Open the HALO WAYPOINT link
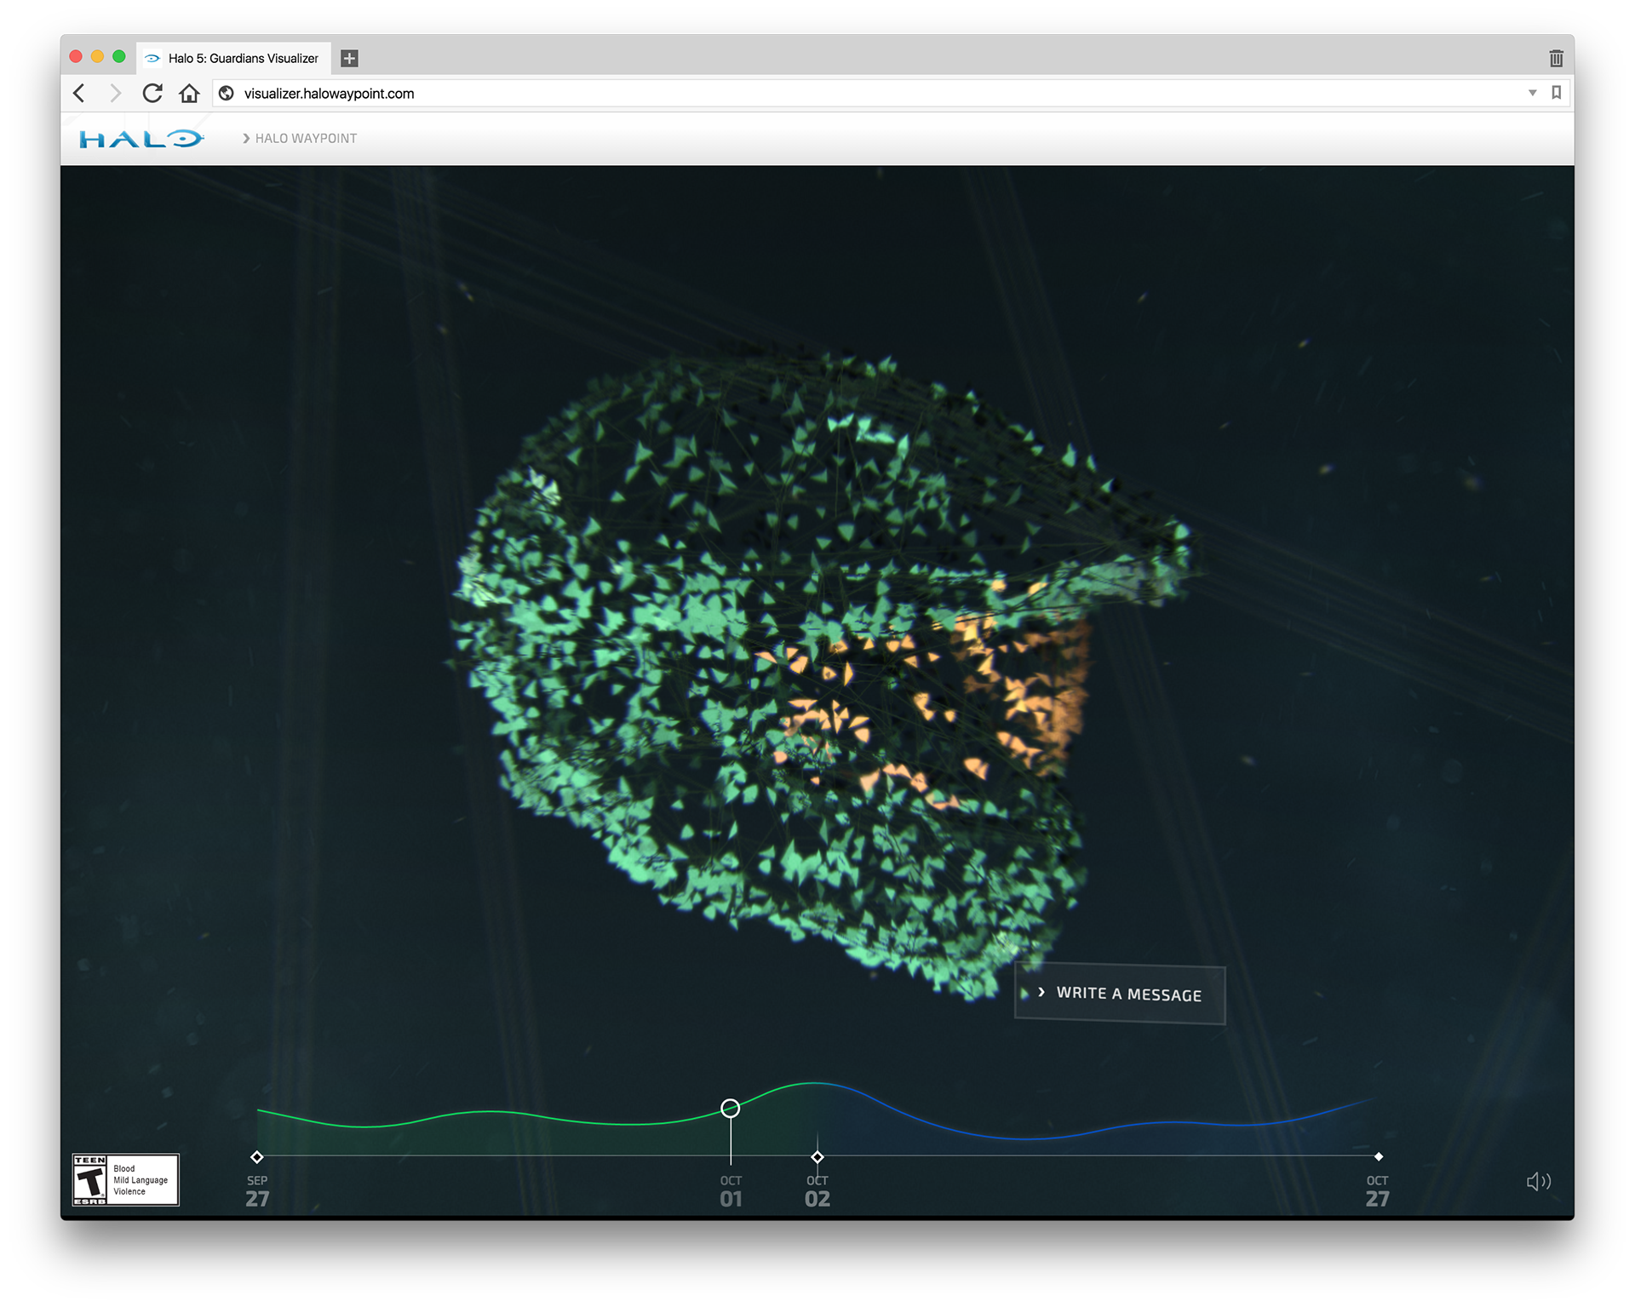 (300, 138)
